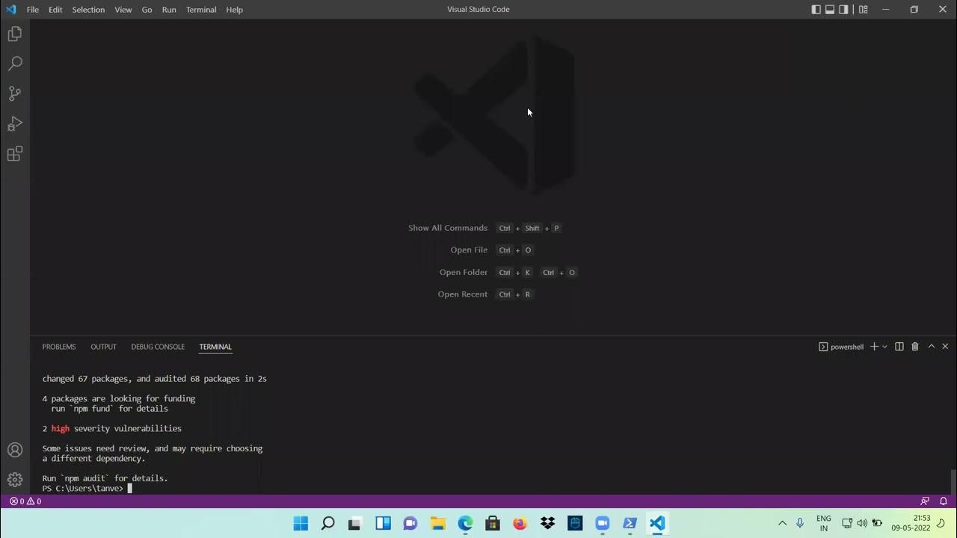This screenshot has height=538, width=957.
Task: Click 'Open Folder' shortcut label
Action: (x=464, y=272)
